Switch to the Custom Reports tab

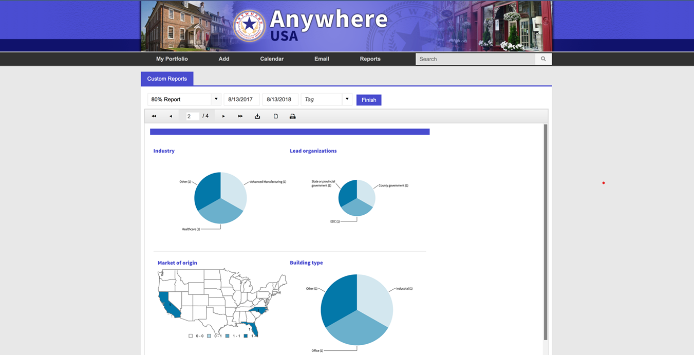(167, 79)
